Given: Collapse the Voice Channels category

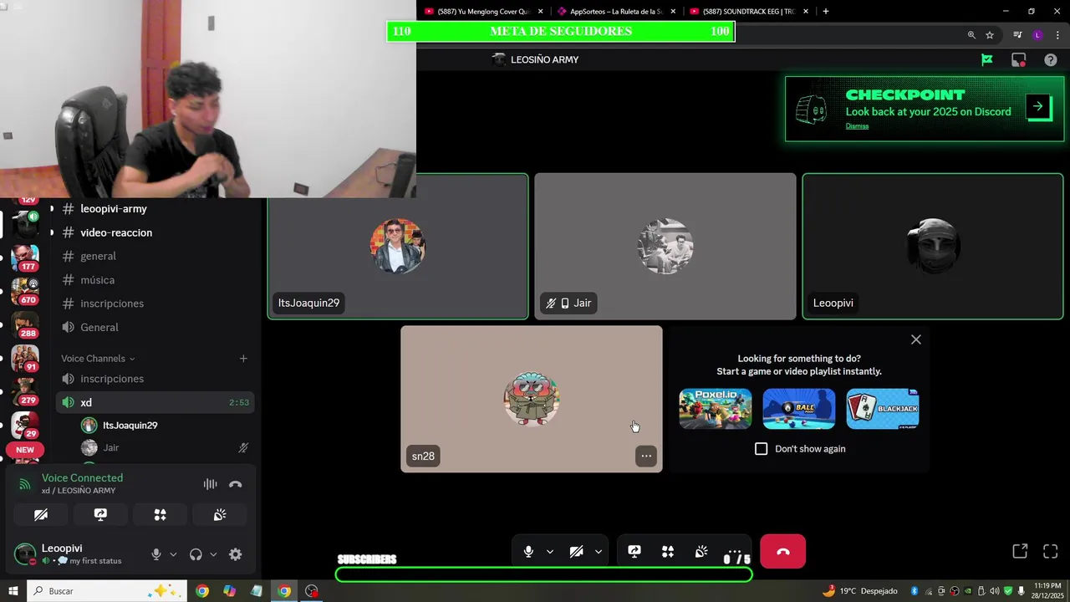Looking at the screenshot, I should tap(98, 359).
